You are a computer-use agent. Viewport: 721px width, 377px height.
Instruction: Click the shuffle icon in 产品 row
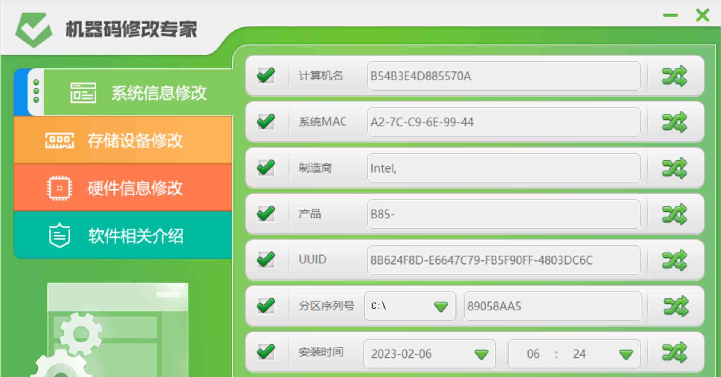click(x=674, y=214)
